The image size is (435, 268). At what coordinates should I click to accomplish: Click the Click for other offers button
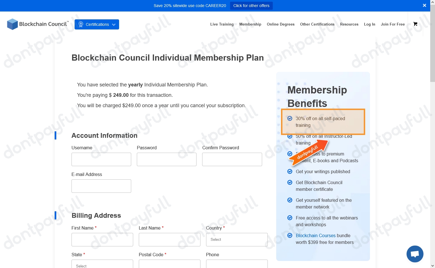[251, 6]
